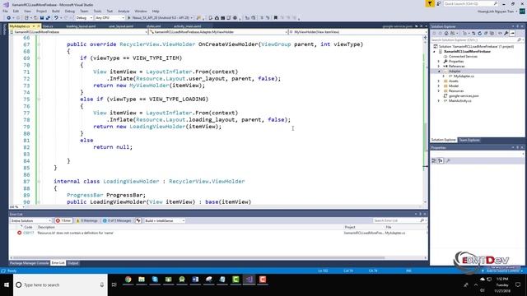
Task: Click Add to Source Control in status bar
Action: click(x=502, y=271)
